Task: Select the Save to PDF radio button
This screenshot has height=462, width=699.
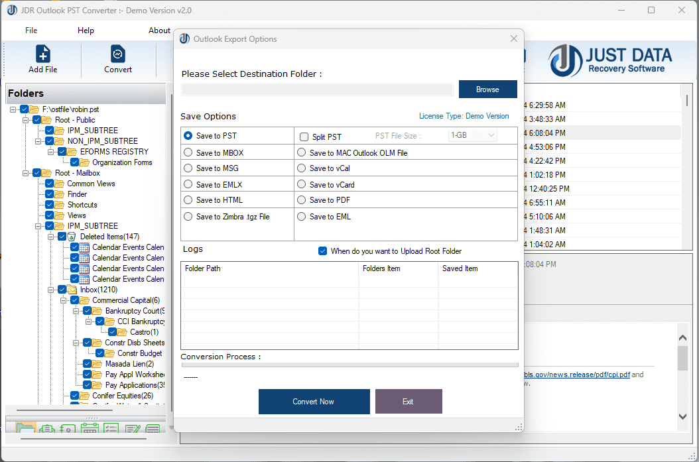Action: pos(302,200)
